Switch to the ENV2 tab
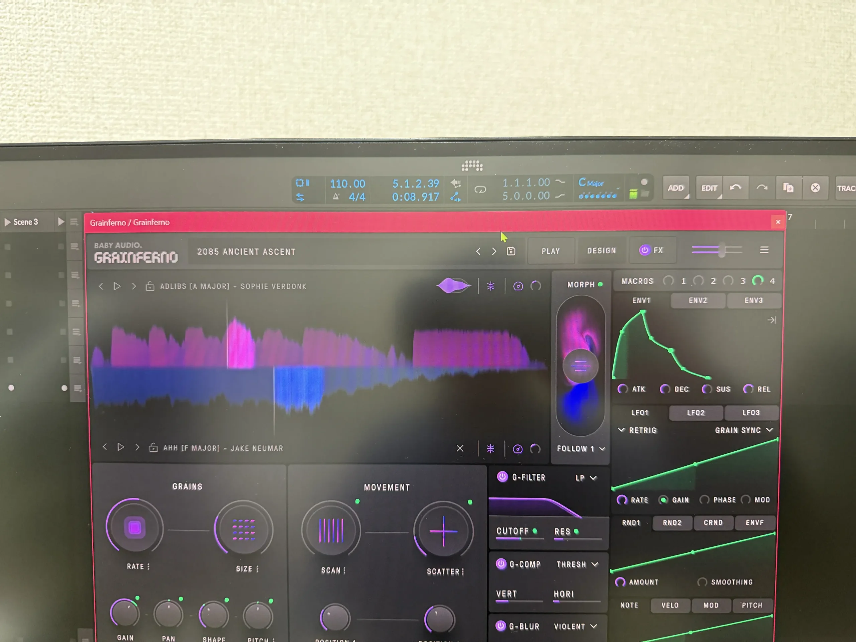Viewport: 856px width, 642px height. (x=698, y=300)
